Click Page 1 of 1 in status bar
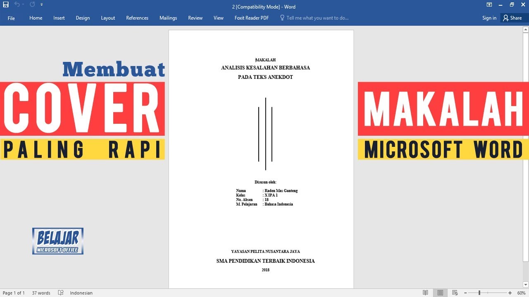The image size is (529, 297). [x=14, y=293]
